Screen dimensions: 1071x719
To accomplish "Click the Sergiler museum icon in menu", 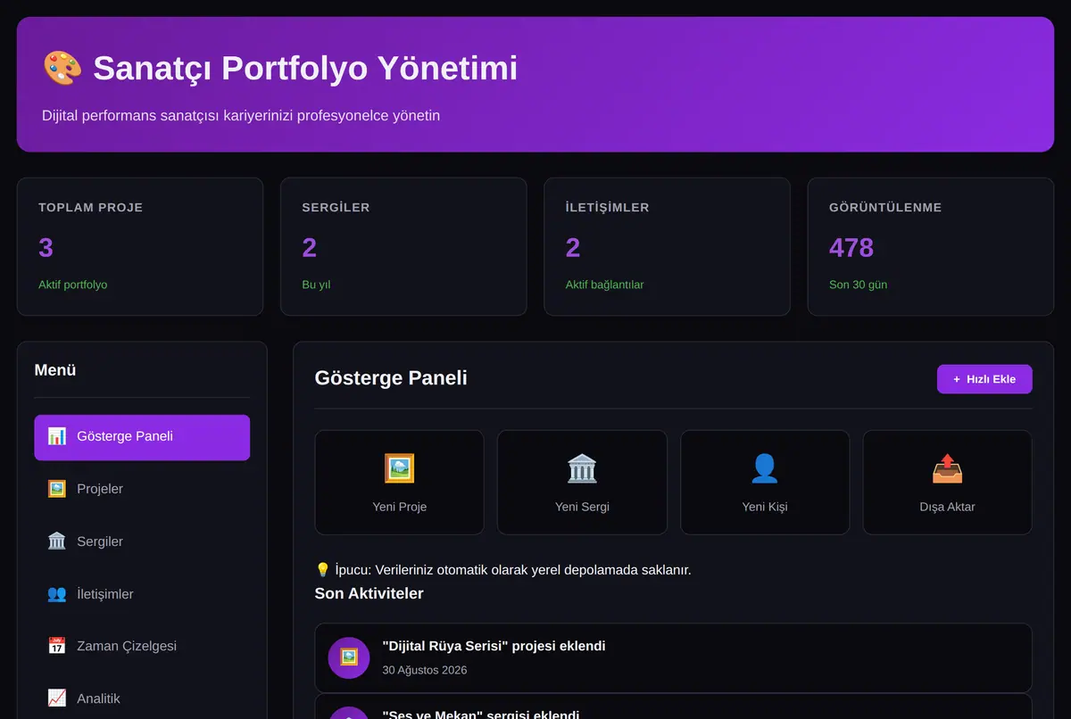I will tap(57, 541).
